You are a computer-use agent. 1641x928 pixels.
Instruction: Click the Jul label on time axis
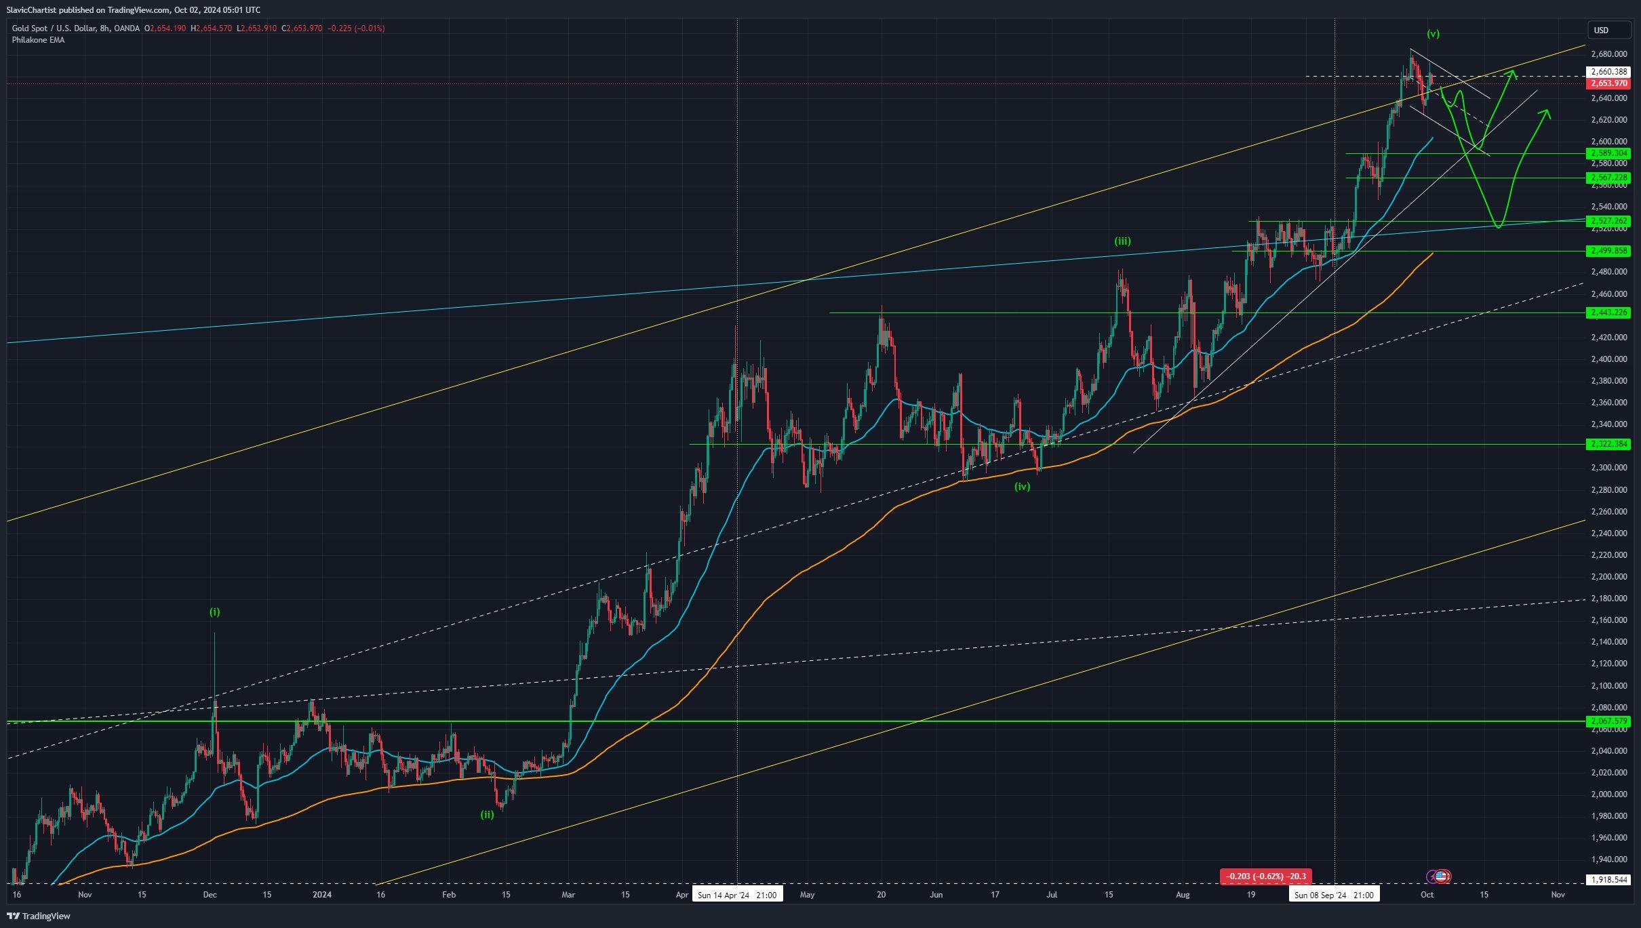pos(1052,895)
